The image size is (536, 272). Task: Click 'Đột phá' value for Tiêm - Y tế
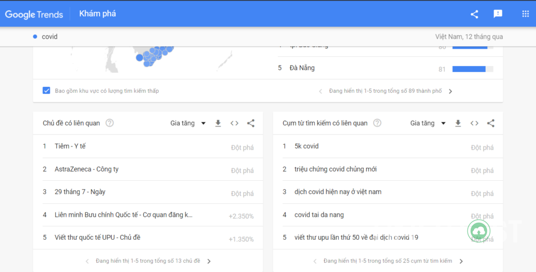pos(242,148)
